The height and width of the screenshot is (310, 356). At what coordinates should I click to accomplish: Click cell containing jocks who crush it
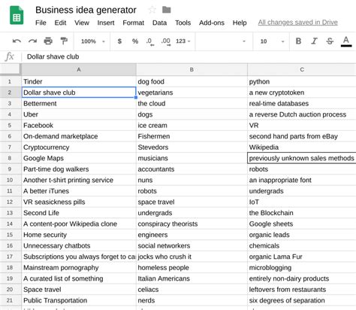192,257
